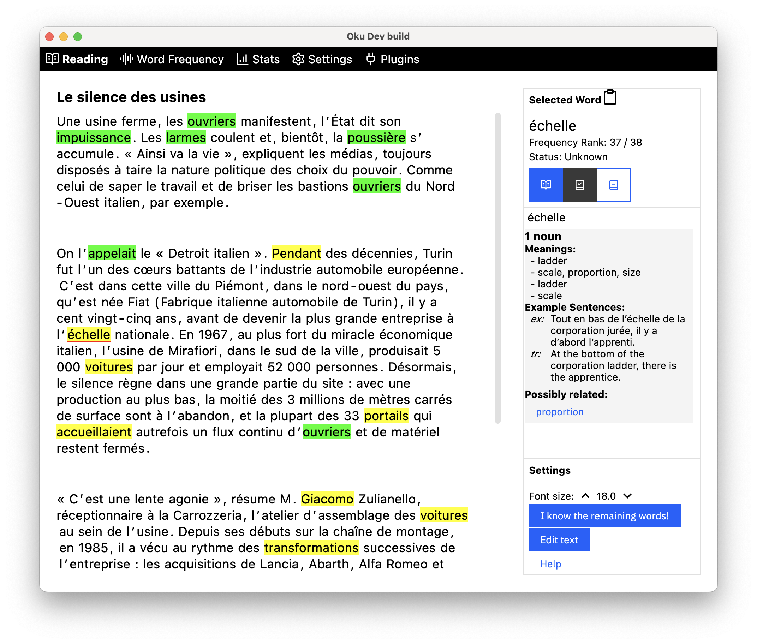Viewport: 757px width, 644px height.
Task: Click the font size value 18.0
Action: click(606, 496)
